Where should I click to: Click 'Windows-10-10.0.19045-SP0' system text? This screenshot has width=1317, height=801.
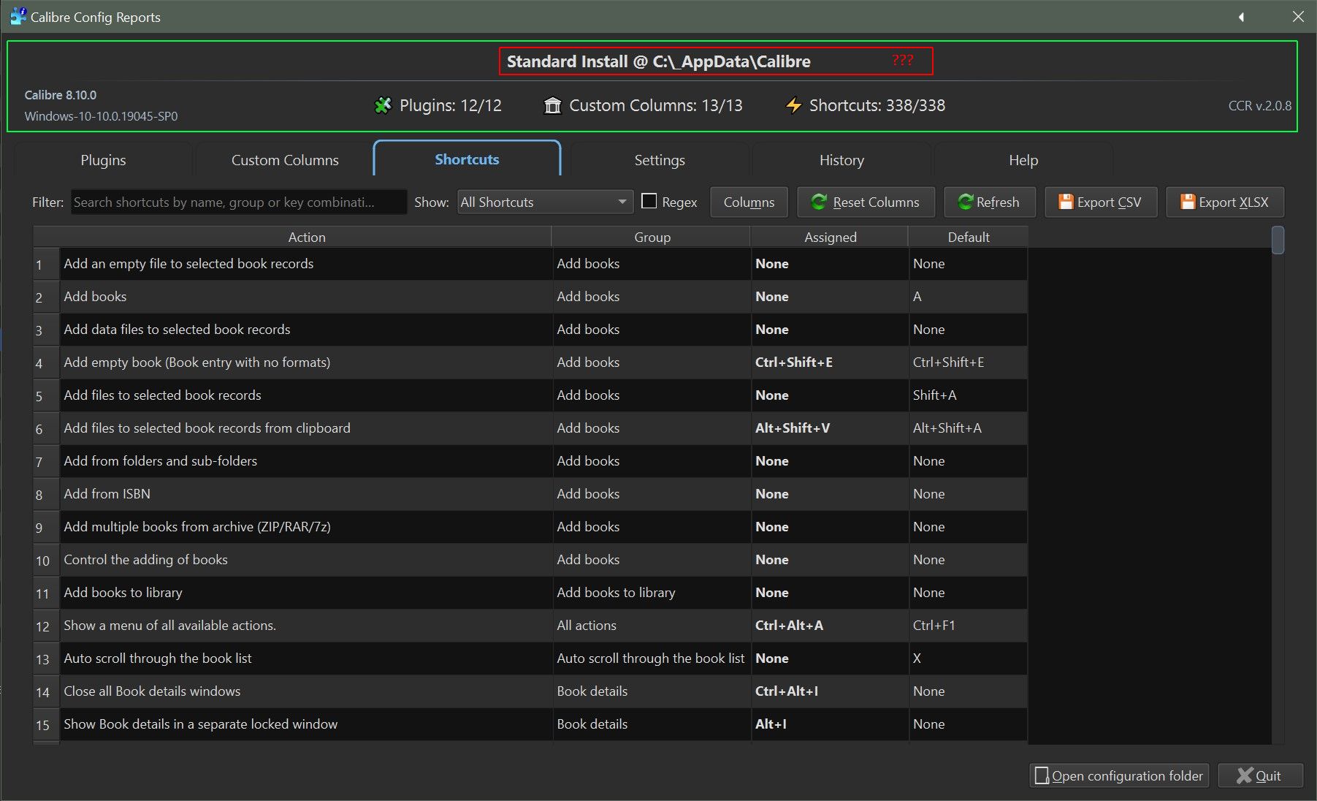101,116
